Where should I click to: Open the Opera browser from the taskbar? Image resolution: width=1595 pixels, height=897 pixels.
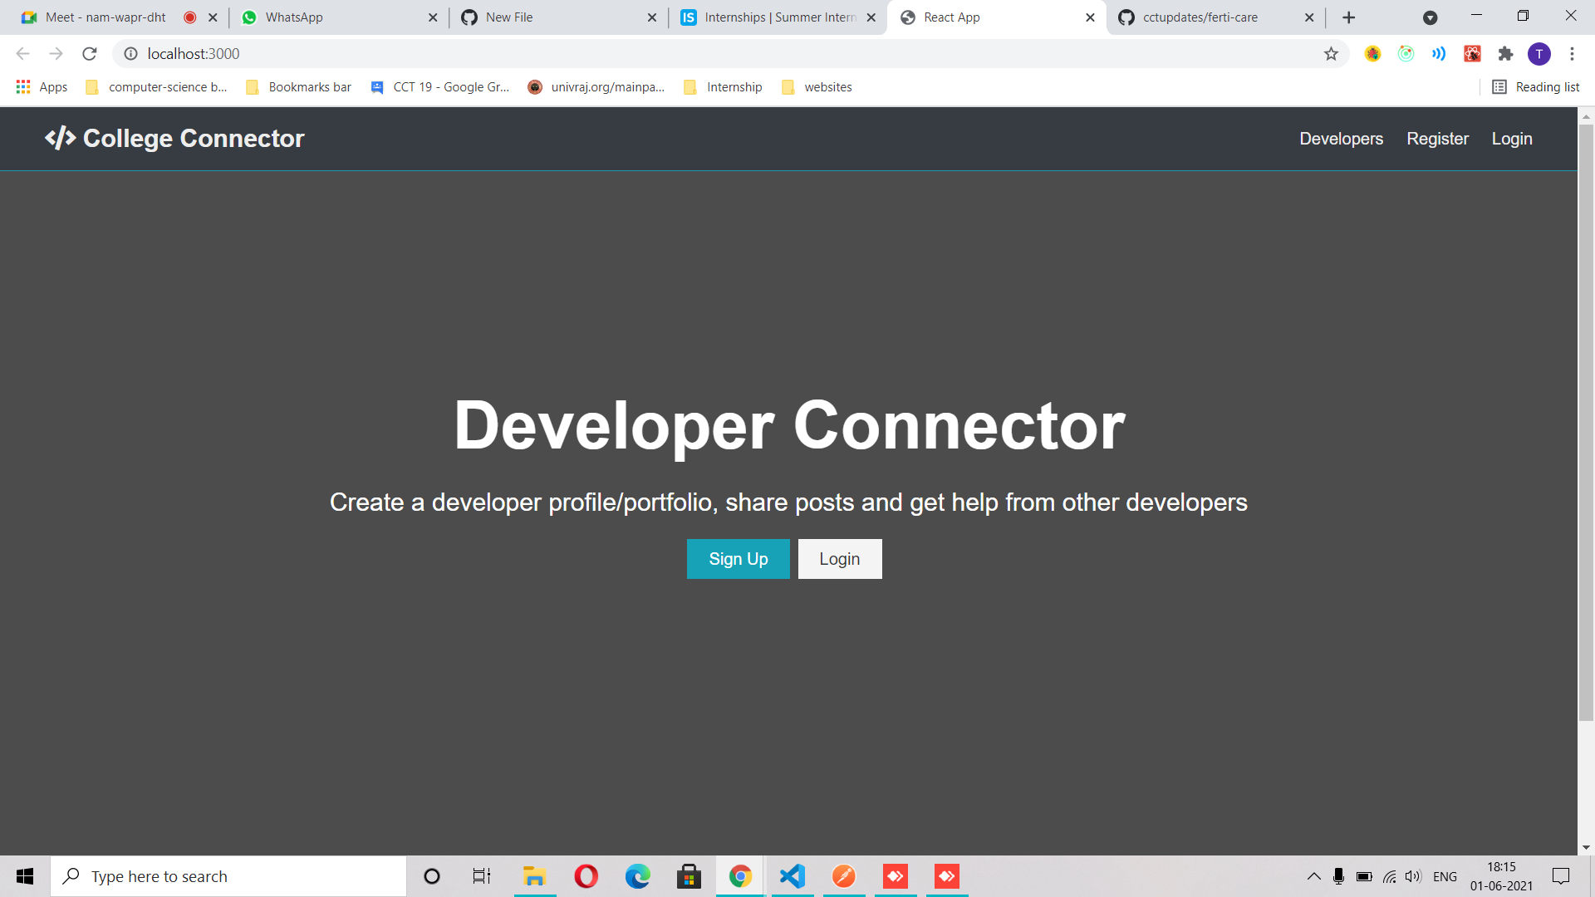click(x=586, y=875)
